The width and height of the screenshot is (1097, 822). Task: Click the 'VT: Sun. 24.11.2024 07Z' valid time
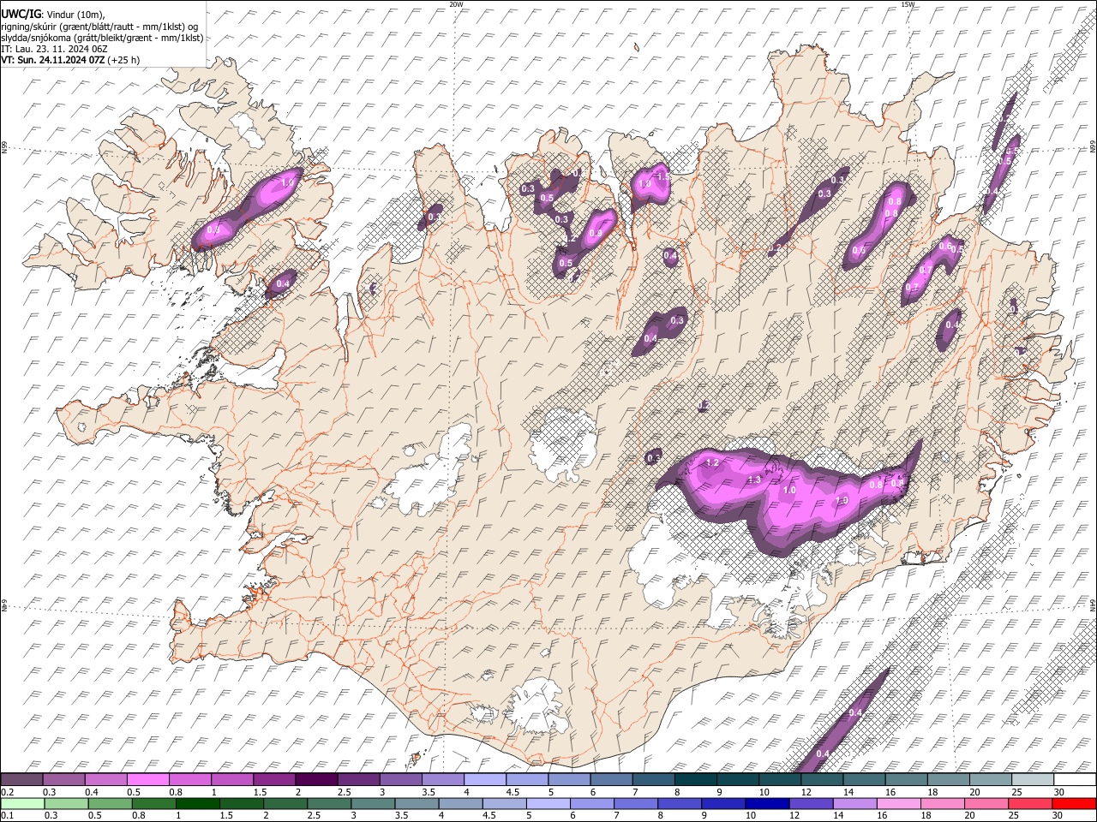click(53, 60)
